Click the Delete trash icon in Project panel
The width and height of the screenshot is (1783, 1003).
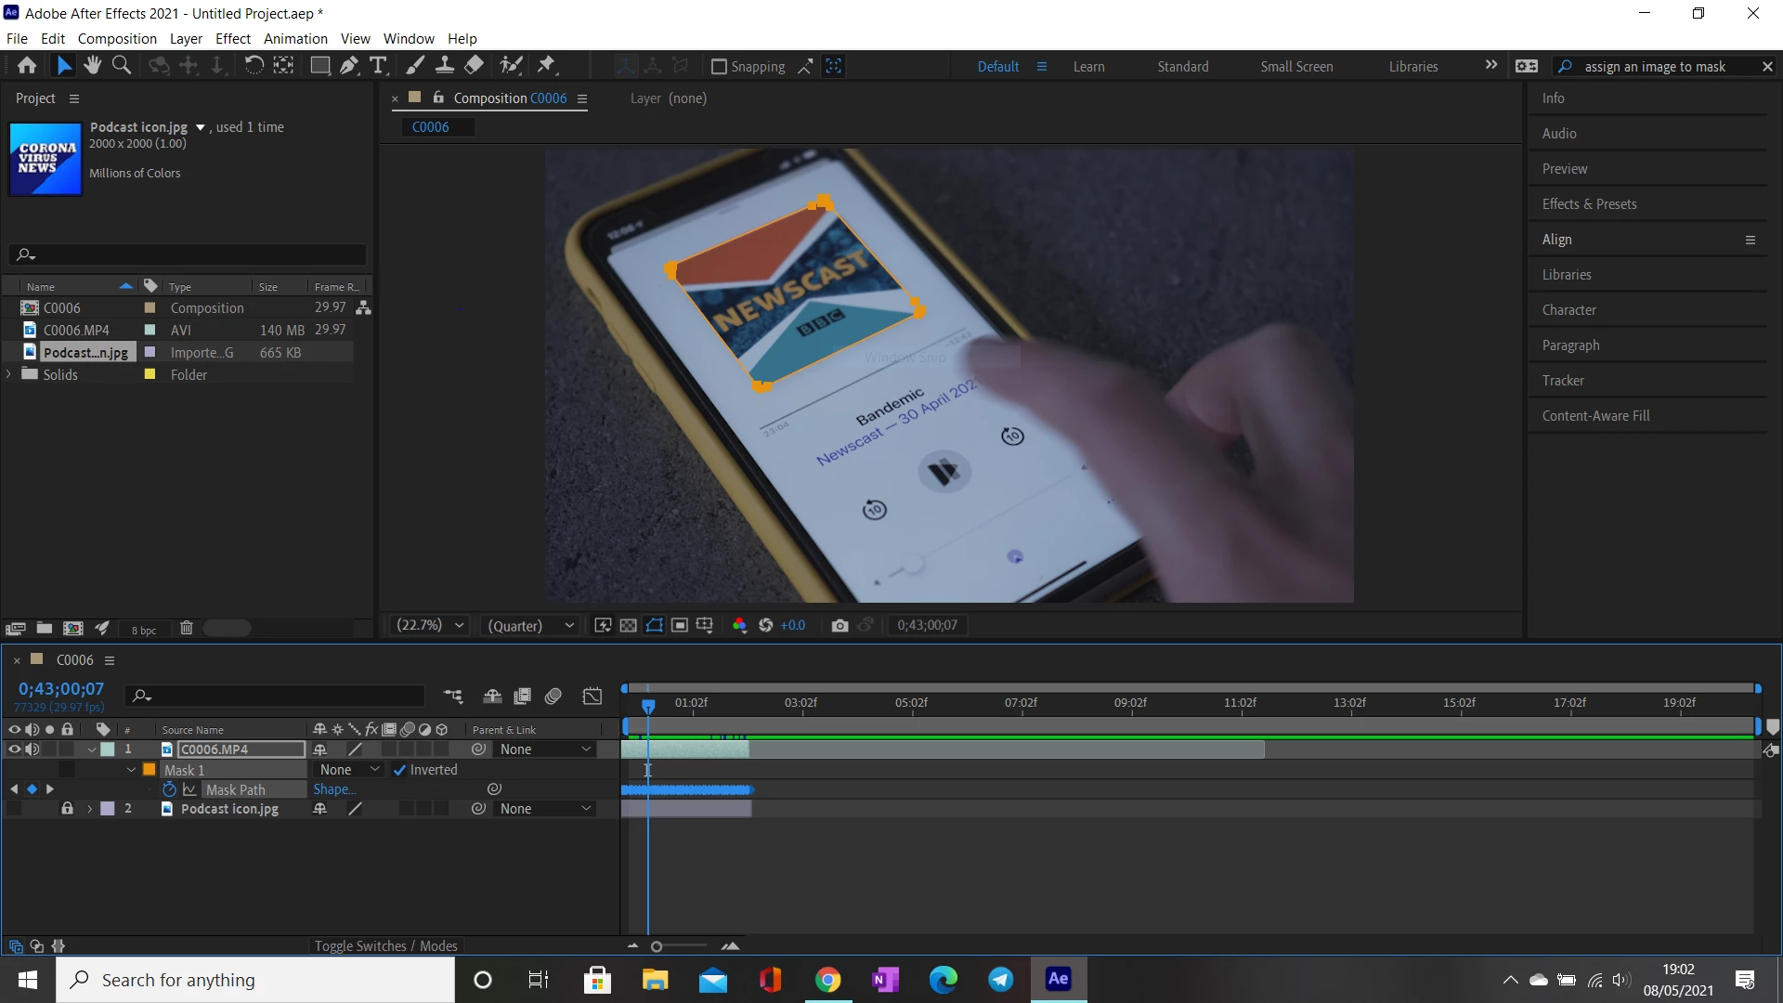[x=186, y=629]
